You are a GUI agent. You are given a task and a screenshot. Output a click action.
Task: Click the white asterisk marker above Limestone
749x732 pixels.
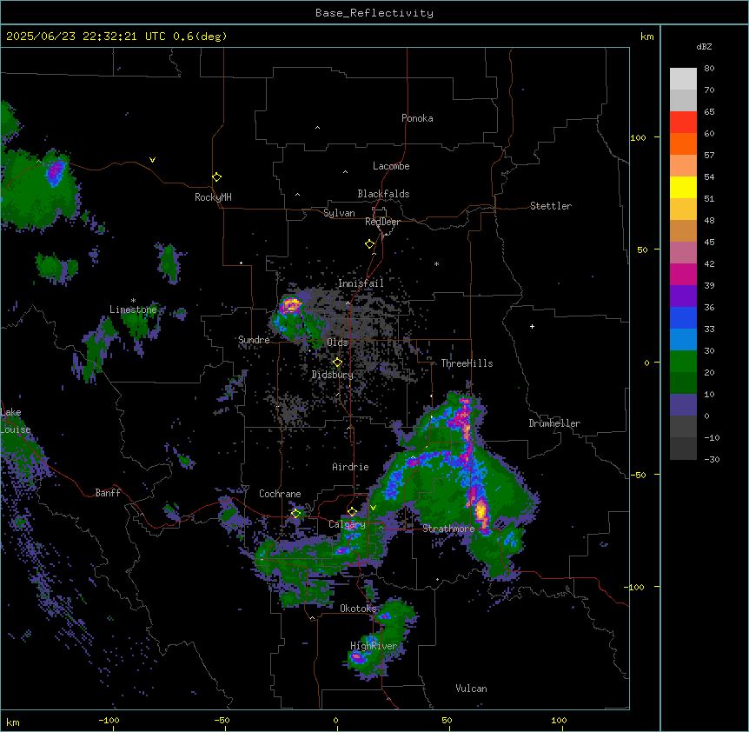[x=133, y=301]
